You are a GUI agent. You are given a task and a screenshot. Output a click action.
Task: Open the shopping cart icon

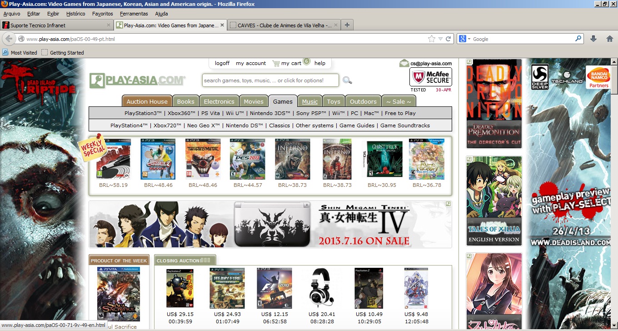point(276,64)
